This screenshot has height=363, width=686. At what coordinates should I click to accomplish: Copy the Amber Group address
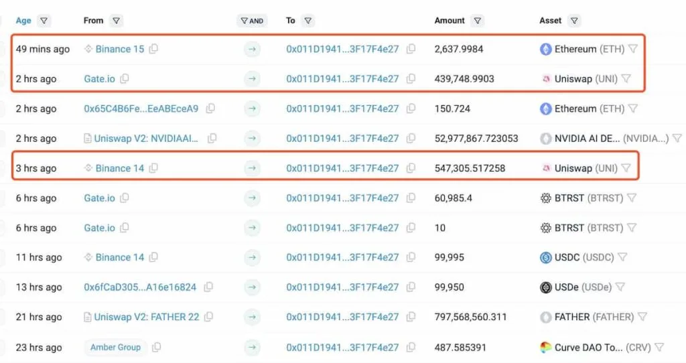(x=157, y=348)
